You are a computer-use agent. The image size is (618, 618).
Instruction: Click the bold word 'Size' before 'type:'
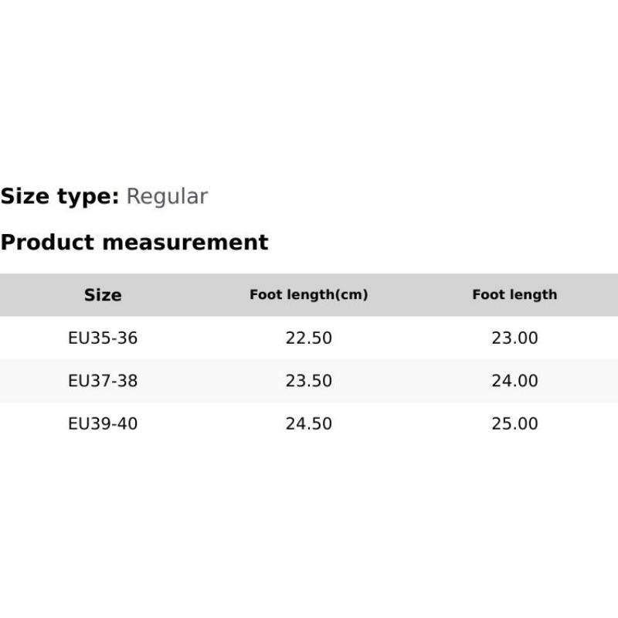25,196
